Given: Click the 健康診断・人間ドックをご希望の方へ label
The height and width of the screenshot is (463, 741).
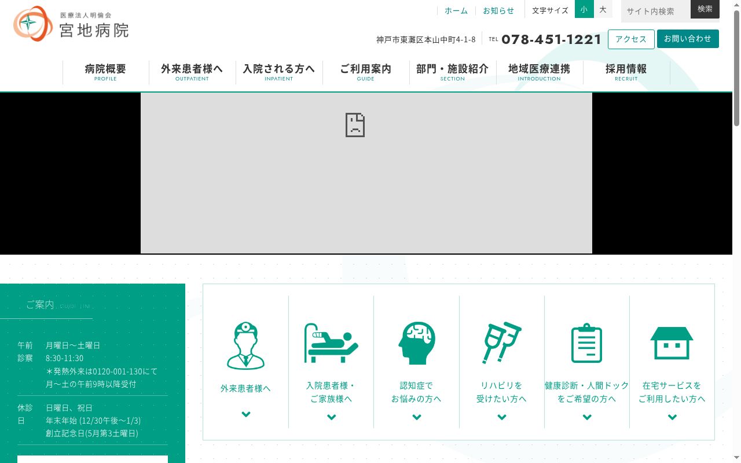Looking at the screenshot, I should click(587, 392).
